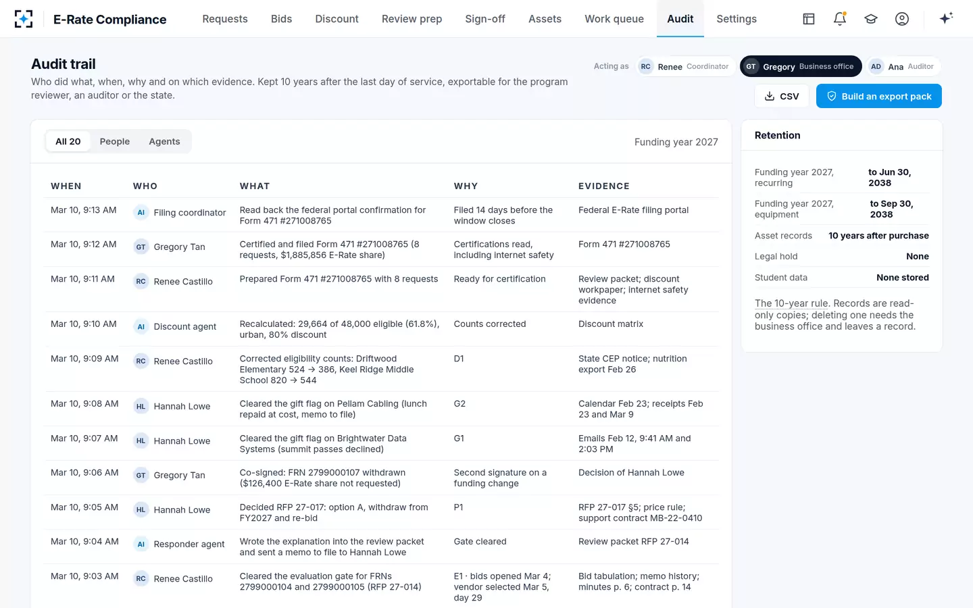Screen dimensions: 973x608
Task: Click the HL avatar in the 9:05 AM row
Action: click(141, 509)
